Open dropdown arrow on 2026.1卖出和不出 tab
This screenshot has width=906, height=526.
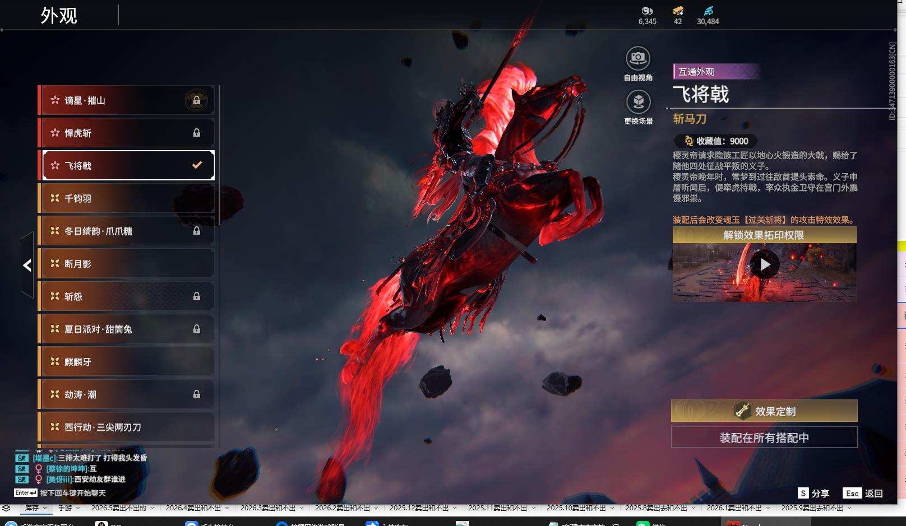768,508
